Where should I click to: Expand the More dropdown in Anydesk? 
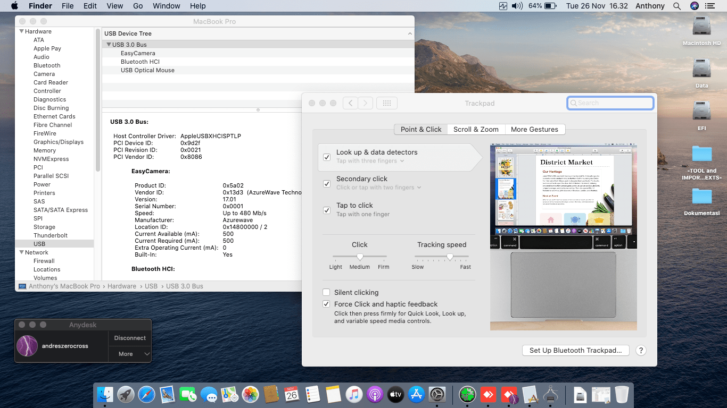pos(130,354)
